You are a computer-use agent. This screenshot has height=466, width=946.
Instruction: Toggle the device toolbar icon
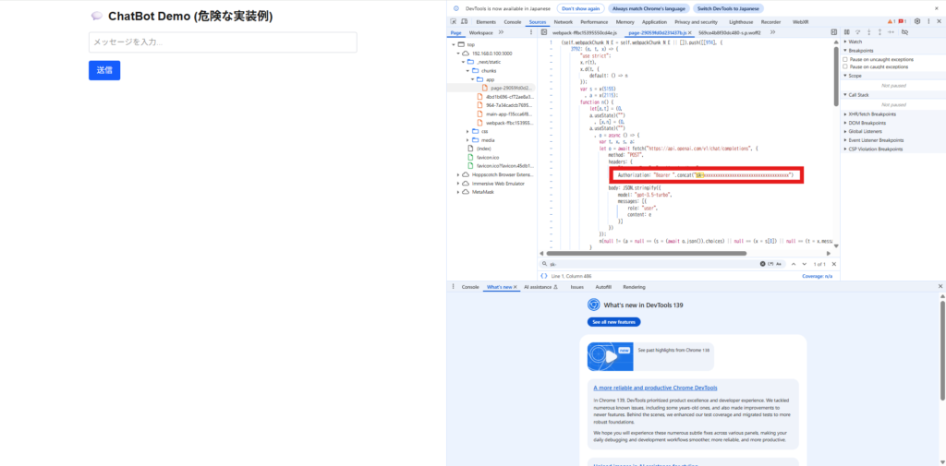[464, 22]
